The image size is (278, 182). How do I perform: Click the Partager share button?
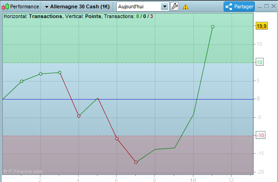[239, 6]
